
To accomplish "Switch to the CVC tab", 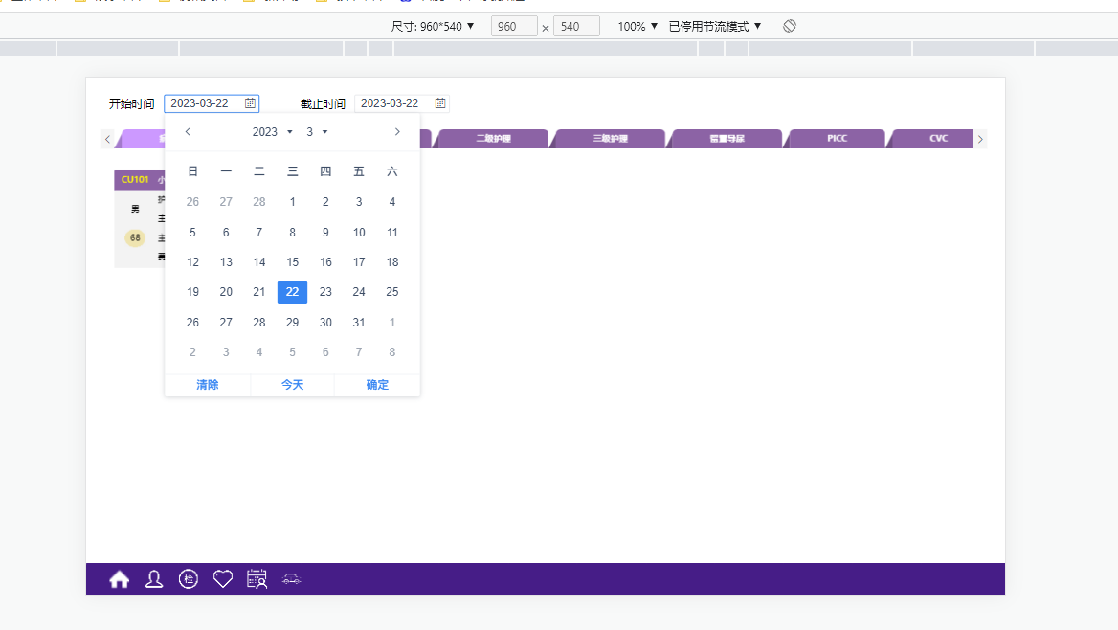I will click(936, 139).
